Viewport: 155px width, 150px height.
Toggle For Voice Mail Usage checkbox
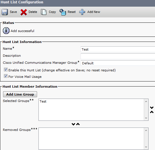pyautogui.click(x=6, y=76)
